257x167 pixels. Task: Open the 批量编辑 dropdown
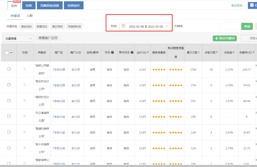click(18, 38)
